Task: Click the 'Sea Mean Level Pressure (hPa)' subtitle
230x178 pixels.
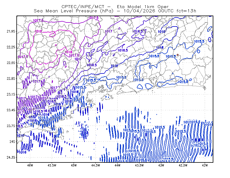Action: click(74, 11)
